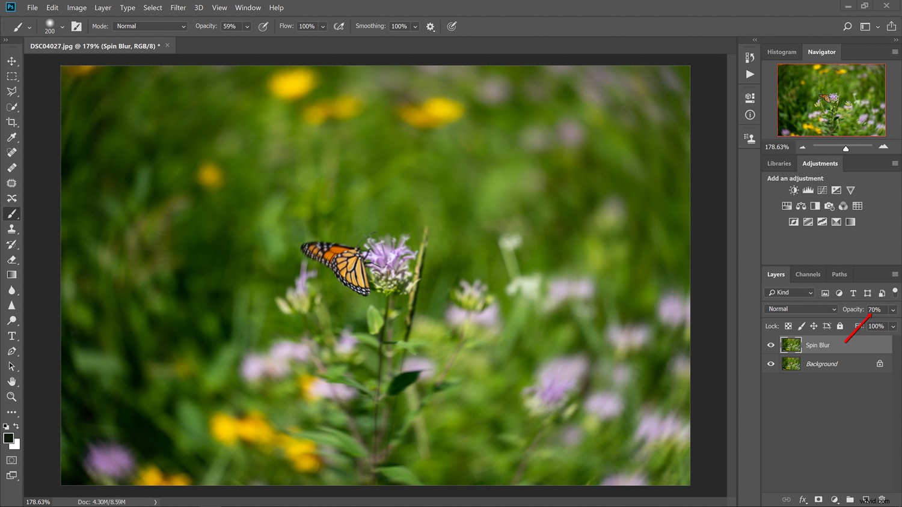902x507 pixels.
Task: Choose the Horizontal Type tool
Action: (11, 336)
